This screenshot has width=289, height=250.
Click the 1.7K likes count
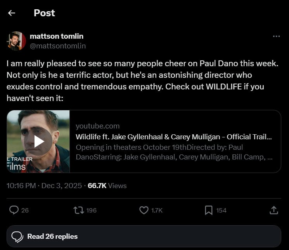(157, 211)
